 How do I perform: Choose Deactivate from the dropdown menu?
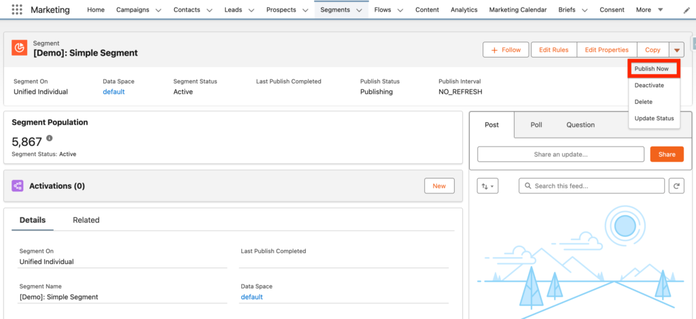click(x=649, y=86)
